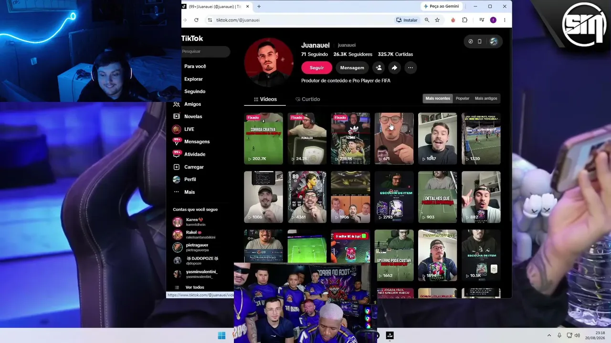The height and width of the screenshot is (343, 611).
Task: Click the Peça ao Gemini button
Action: 441,6
